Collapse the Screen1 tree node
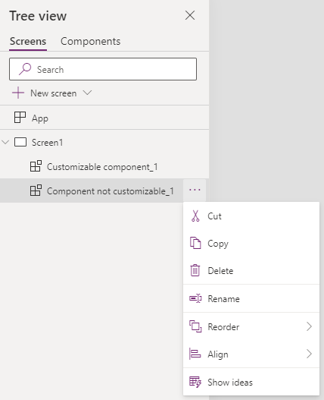Image resolution: width=324 pixels, height=400 pixels. click(5, 142)
